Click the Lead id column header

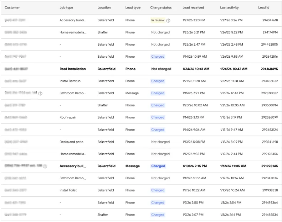(263, 7)
